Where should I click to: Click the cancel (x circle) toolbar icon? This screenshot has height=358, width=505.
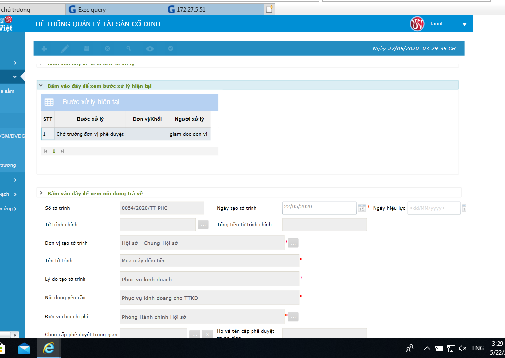tap(107, 48)
